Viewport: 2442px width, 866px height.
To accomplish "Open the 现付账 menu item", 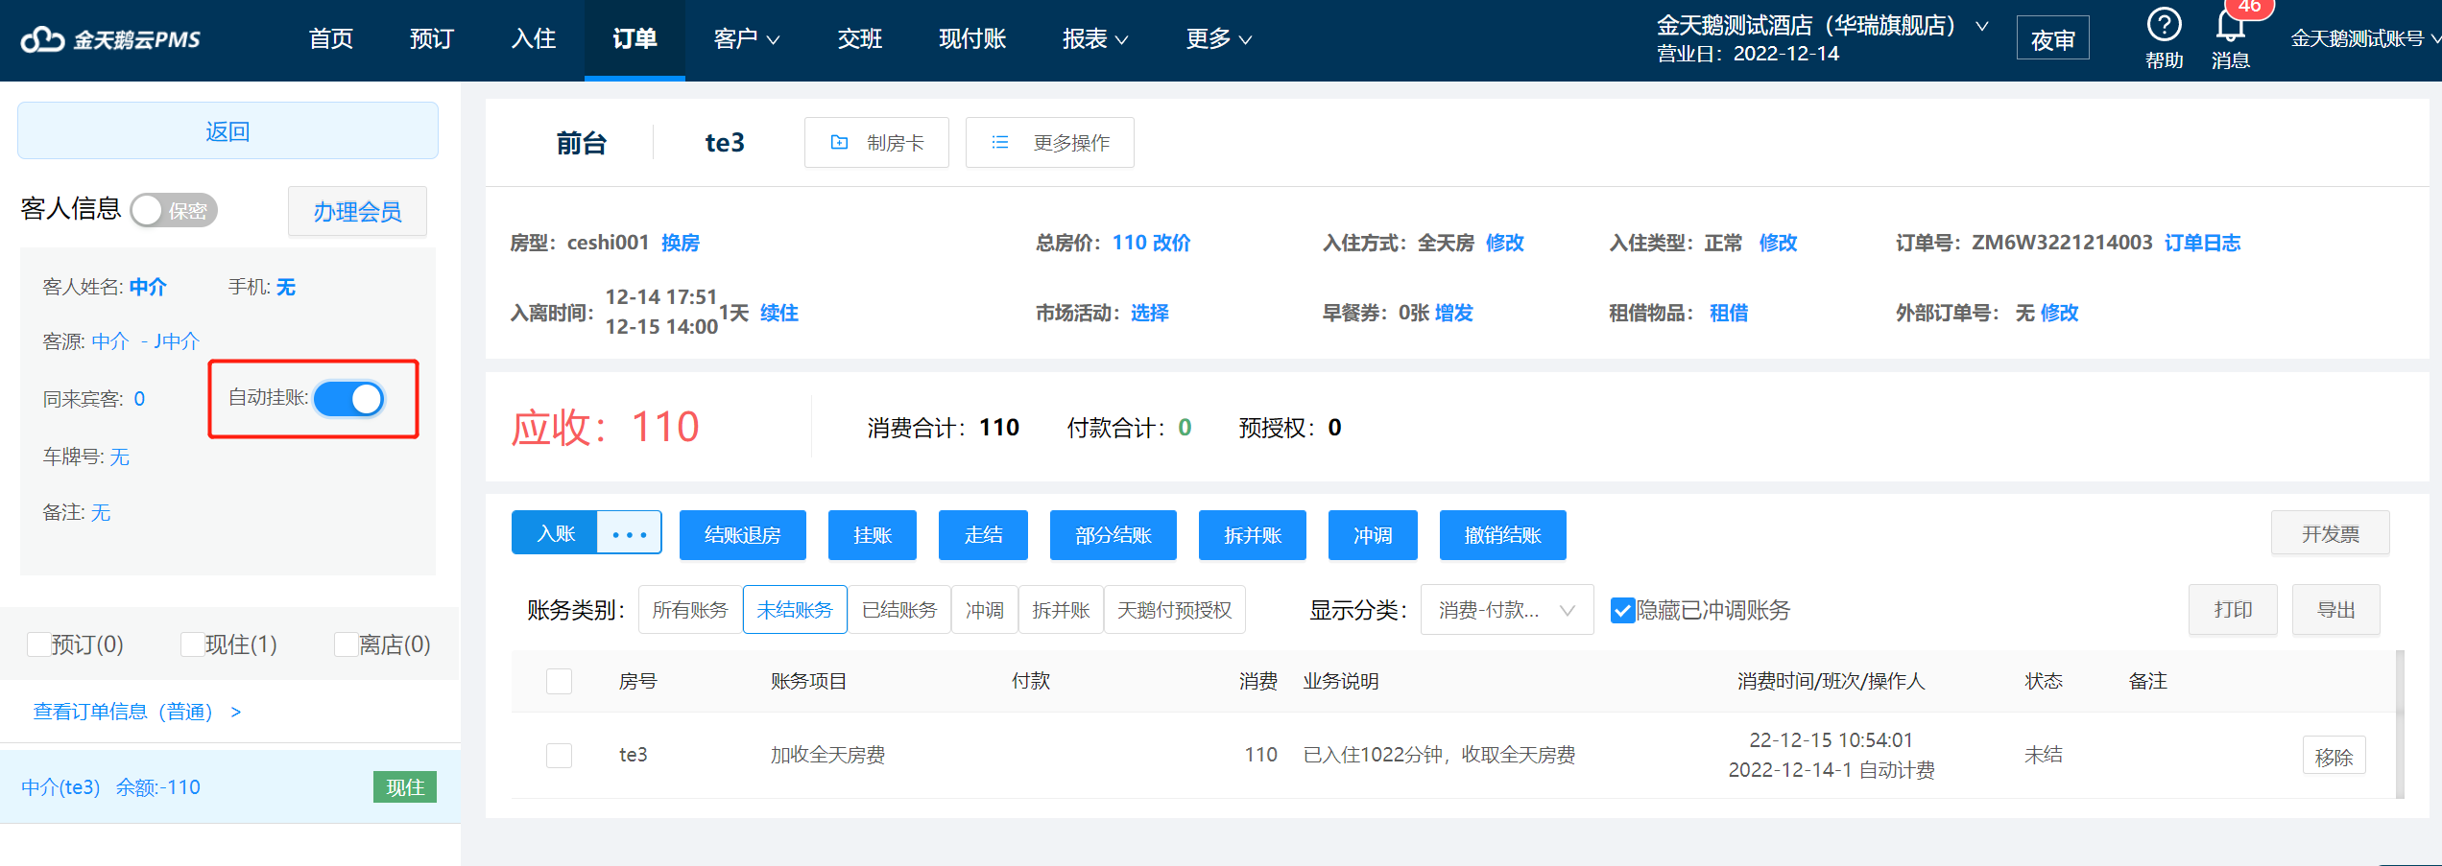I will pyautogui.click(x=972, y=39).
